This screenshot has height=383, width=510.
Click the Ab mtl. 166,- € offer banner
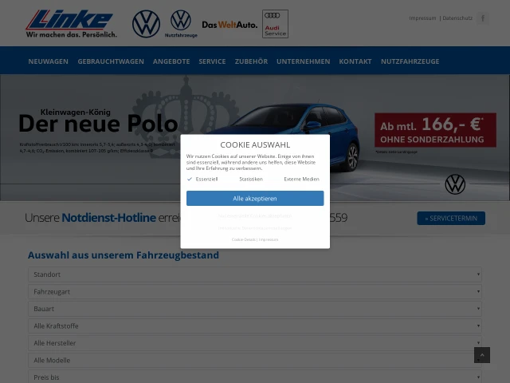[435, 129]
